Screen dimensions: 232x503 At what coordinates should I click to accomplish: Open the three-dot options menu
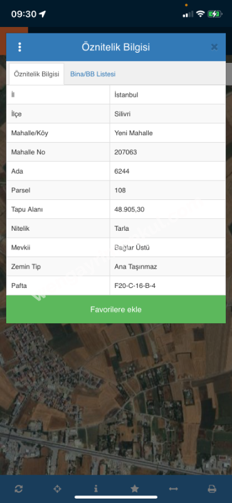20,47
